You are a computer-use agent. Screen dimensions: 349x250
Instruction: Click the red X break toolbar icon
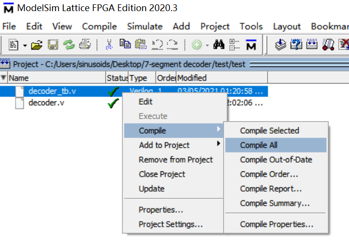344,44
